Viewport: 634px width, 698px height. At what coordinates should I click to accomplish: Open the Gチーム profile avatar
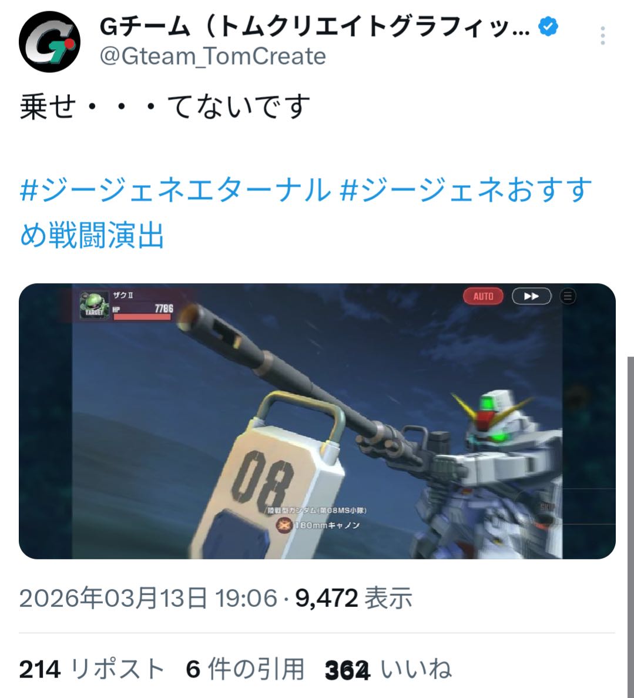49,42
